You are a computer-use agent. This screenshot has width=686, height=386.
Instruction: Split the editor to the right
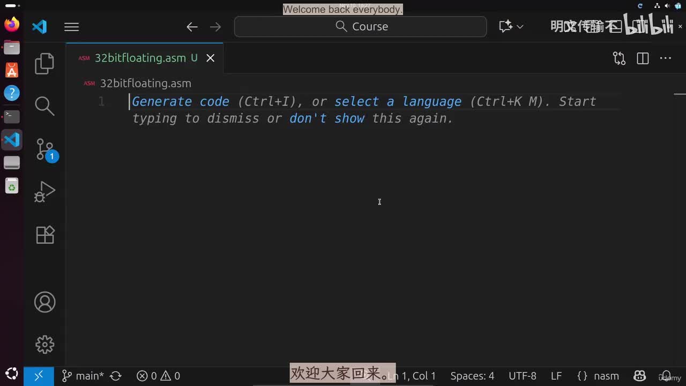(643, 58)
